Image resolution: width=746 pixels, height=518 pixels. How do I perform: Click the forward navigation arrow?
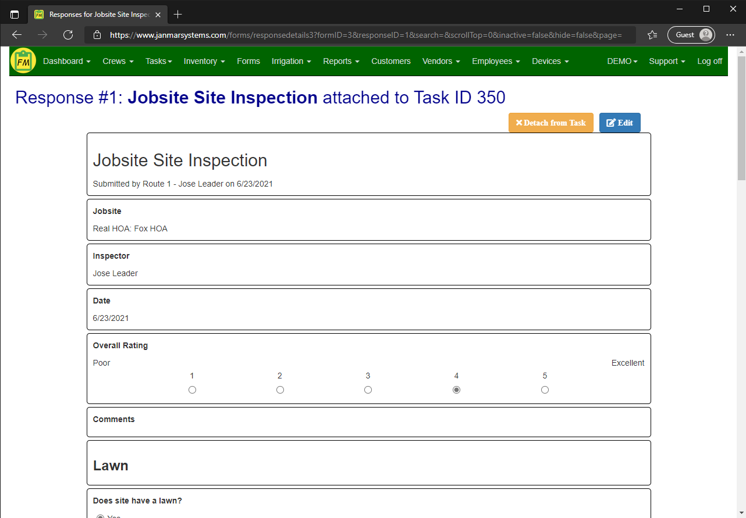[x=42, y=35]
